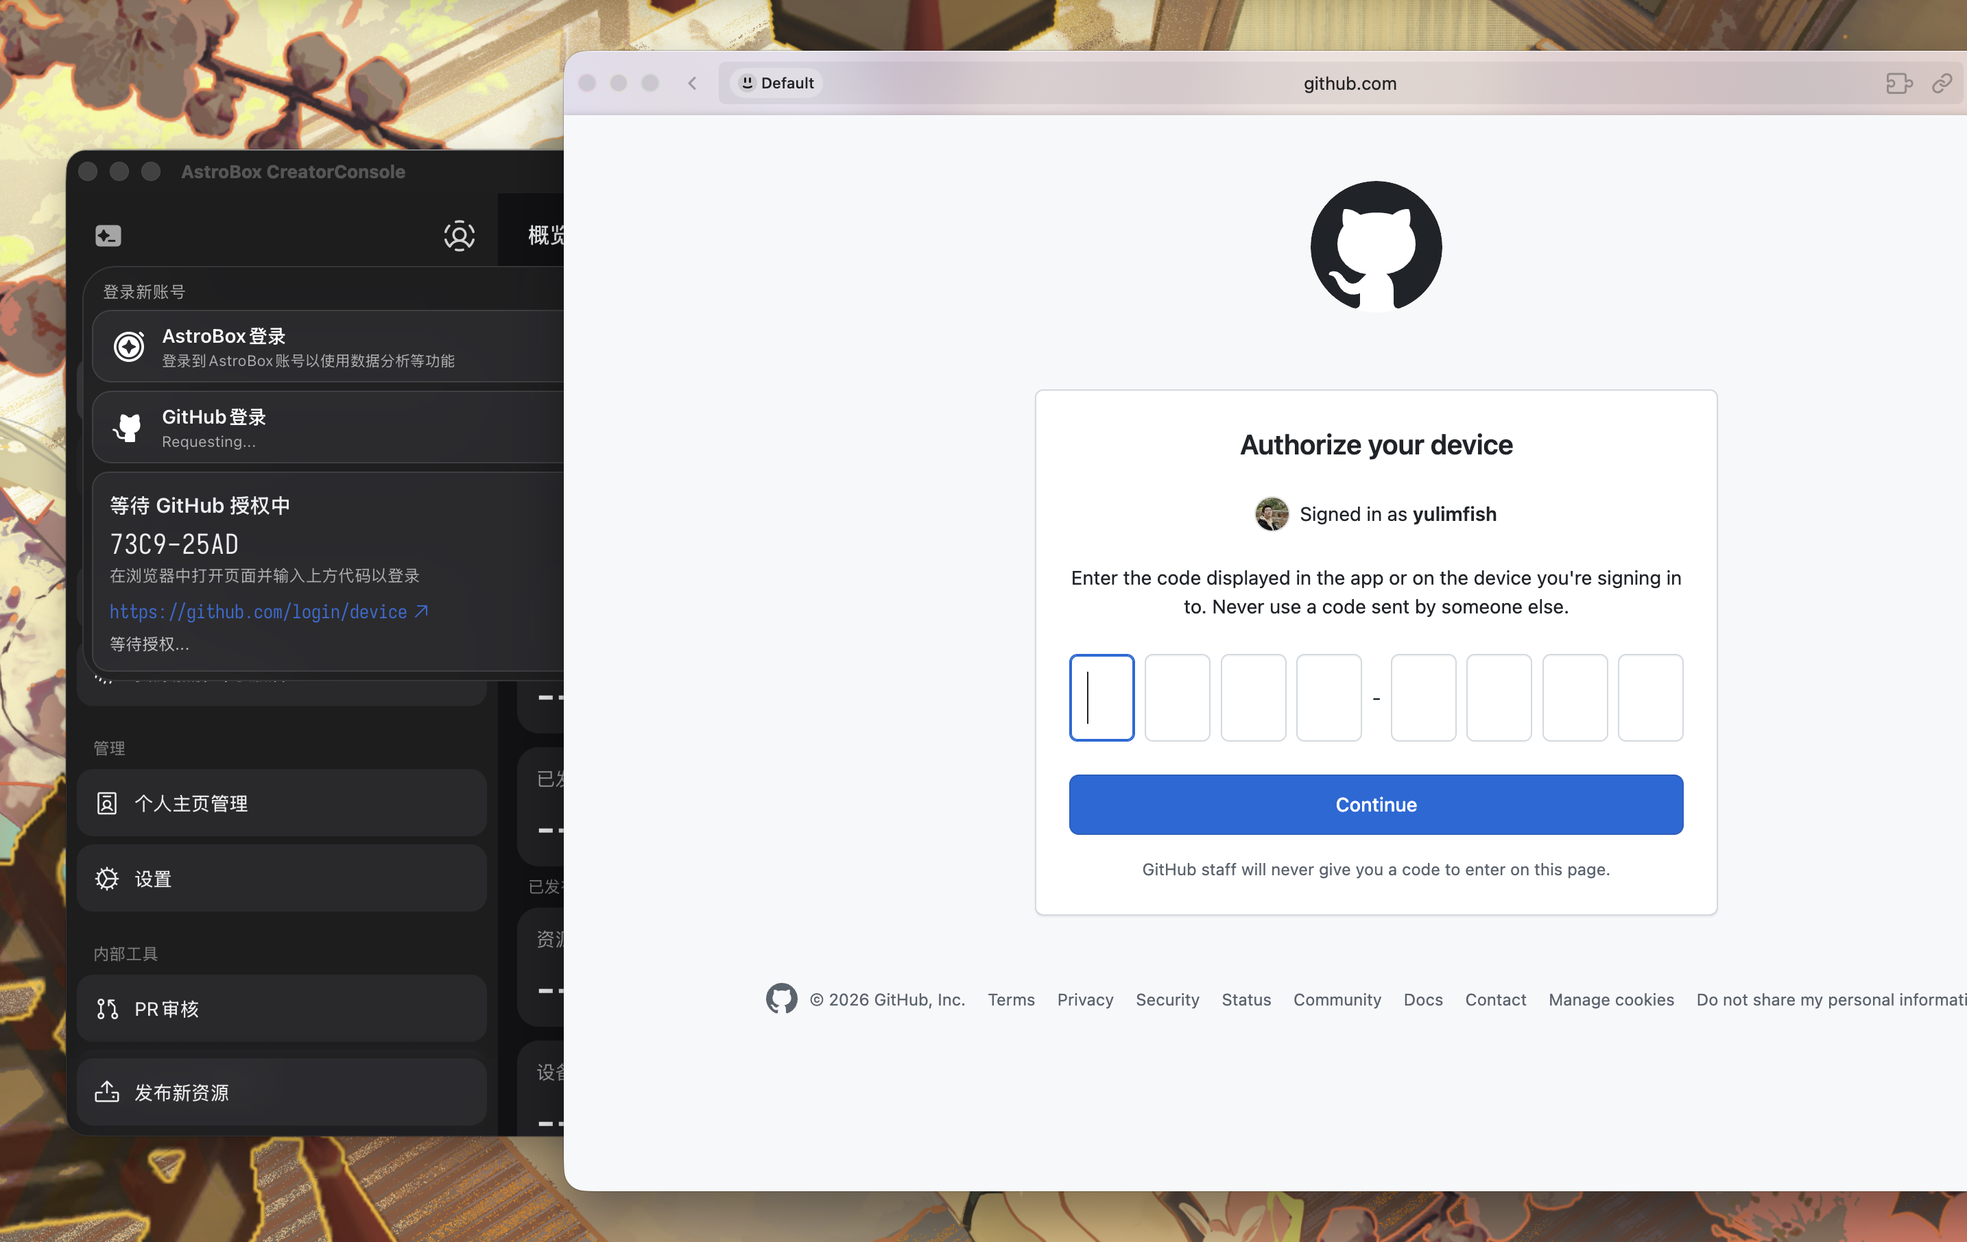Click the AstroBox CreatorConsole window title
The height and width of the screenshot is (1242, 1967).
294,171
